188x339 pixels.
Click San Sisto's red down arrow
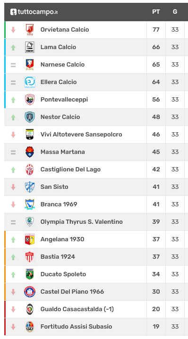click(13, 187)
